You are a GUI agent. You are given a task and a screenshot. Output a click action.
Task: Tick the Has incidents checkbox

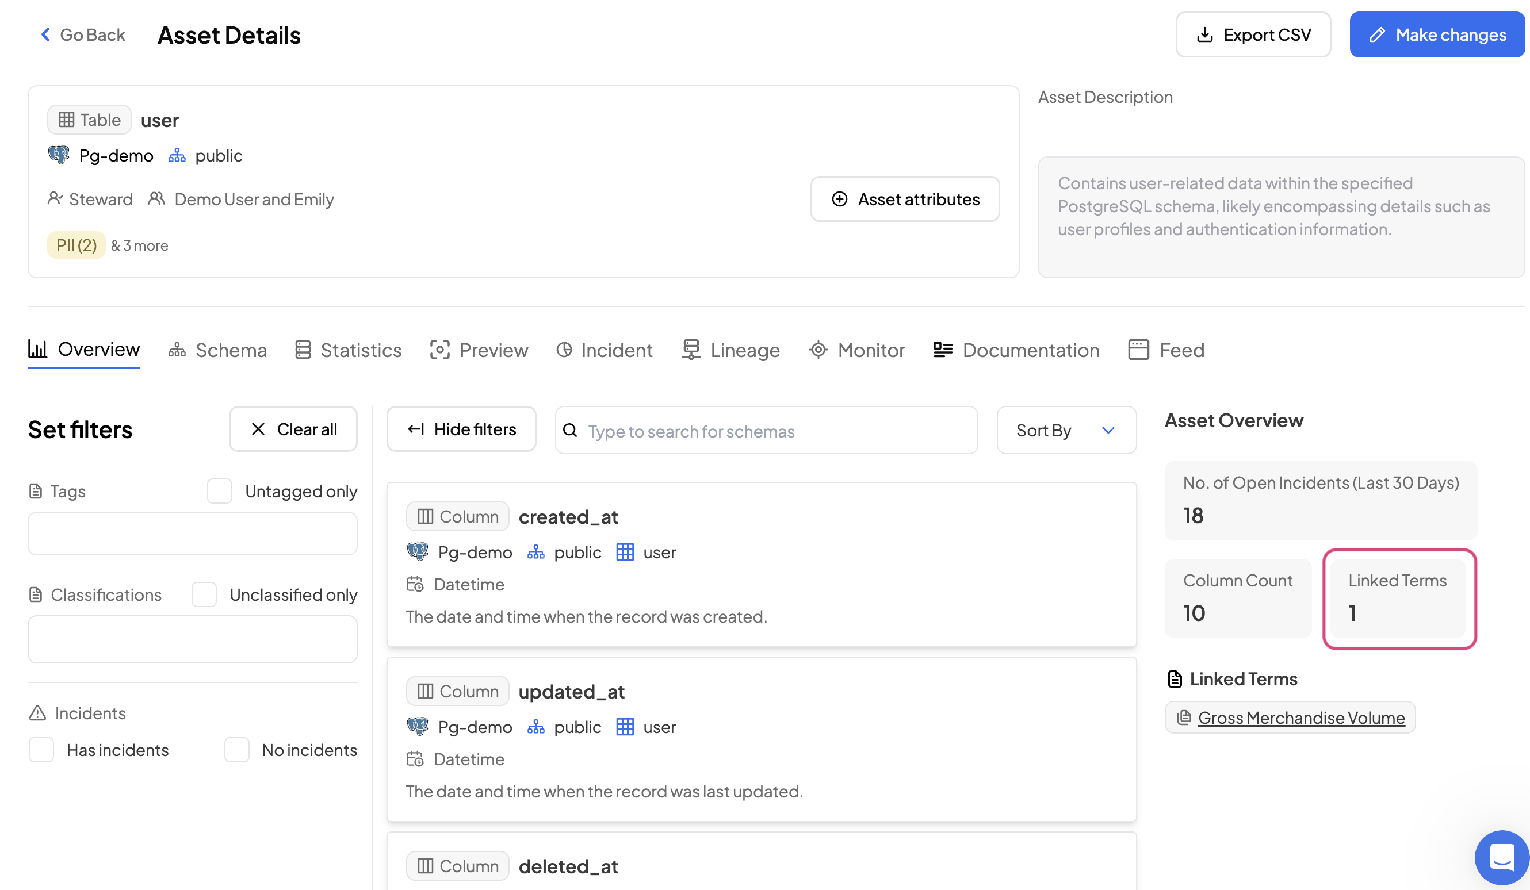pyautogui.click(x=41, y=750)
